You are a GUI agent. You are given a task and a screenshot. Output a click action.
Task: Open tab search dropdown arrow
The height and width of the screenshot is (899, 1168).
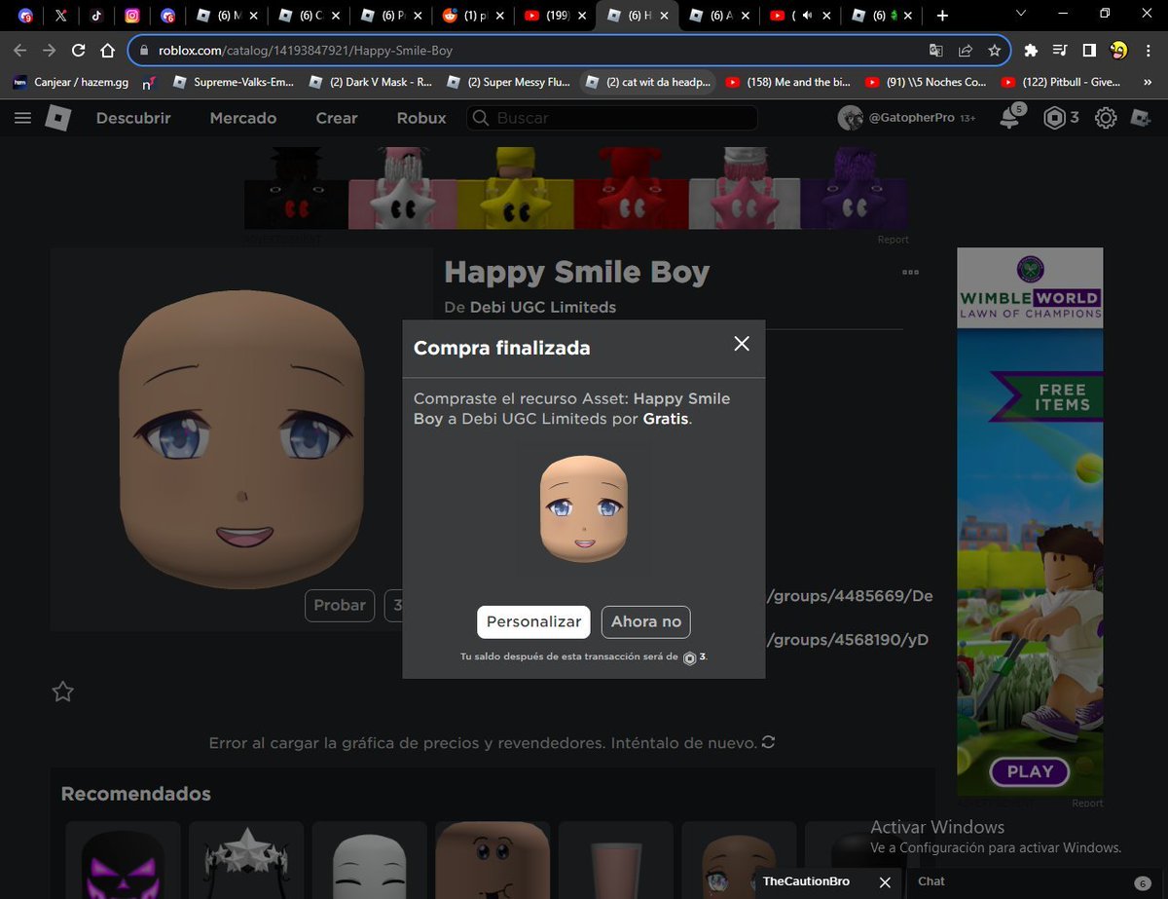tap(1020, 14)
